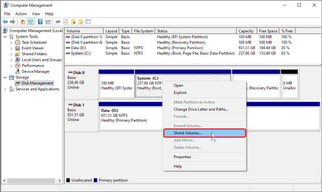
Task: Click the blue Help toolbar icon
Action: tap(40, 22)
